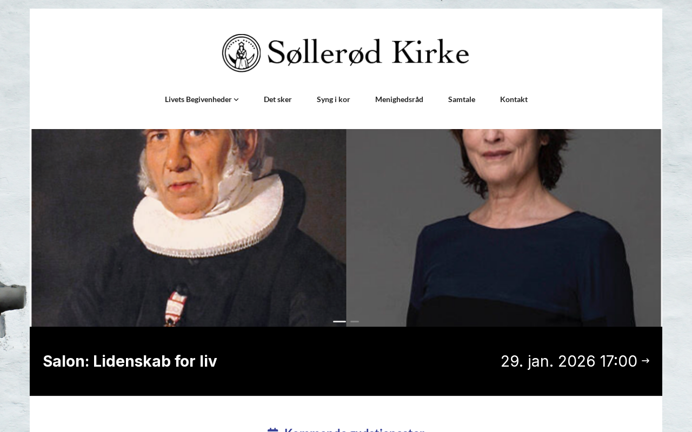Expand the Livets Begivenheder chevron arrow
This screenshot has width=692, height=432.
pyautogui.click(x=236, y=100)
